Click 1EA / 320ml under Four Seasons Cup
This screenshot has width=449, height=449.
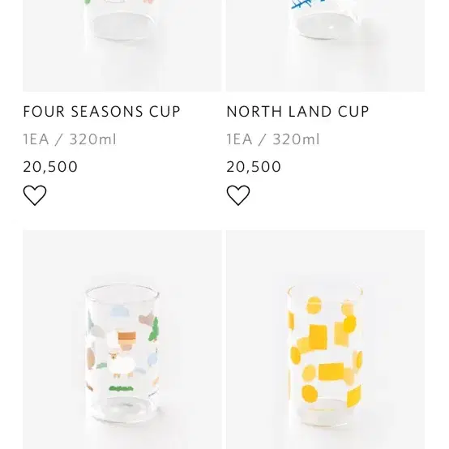(70, 139)
